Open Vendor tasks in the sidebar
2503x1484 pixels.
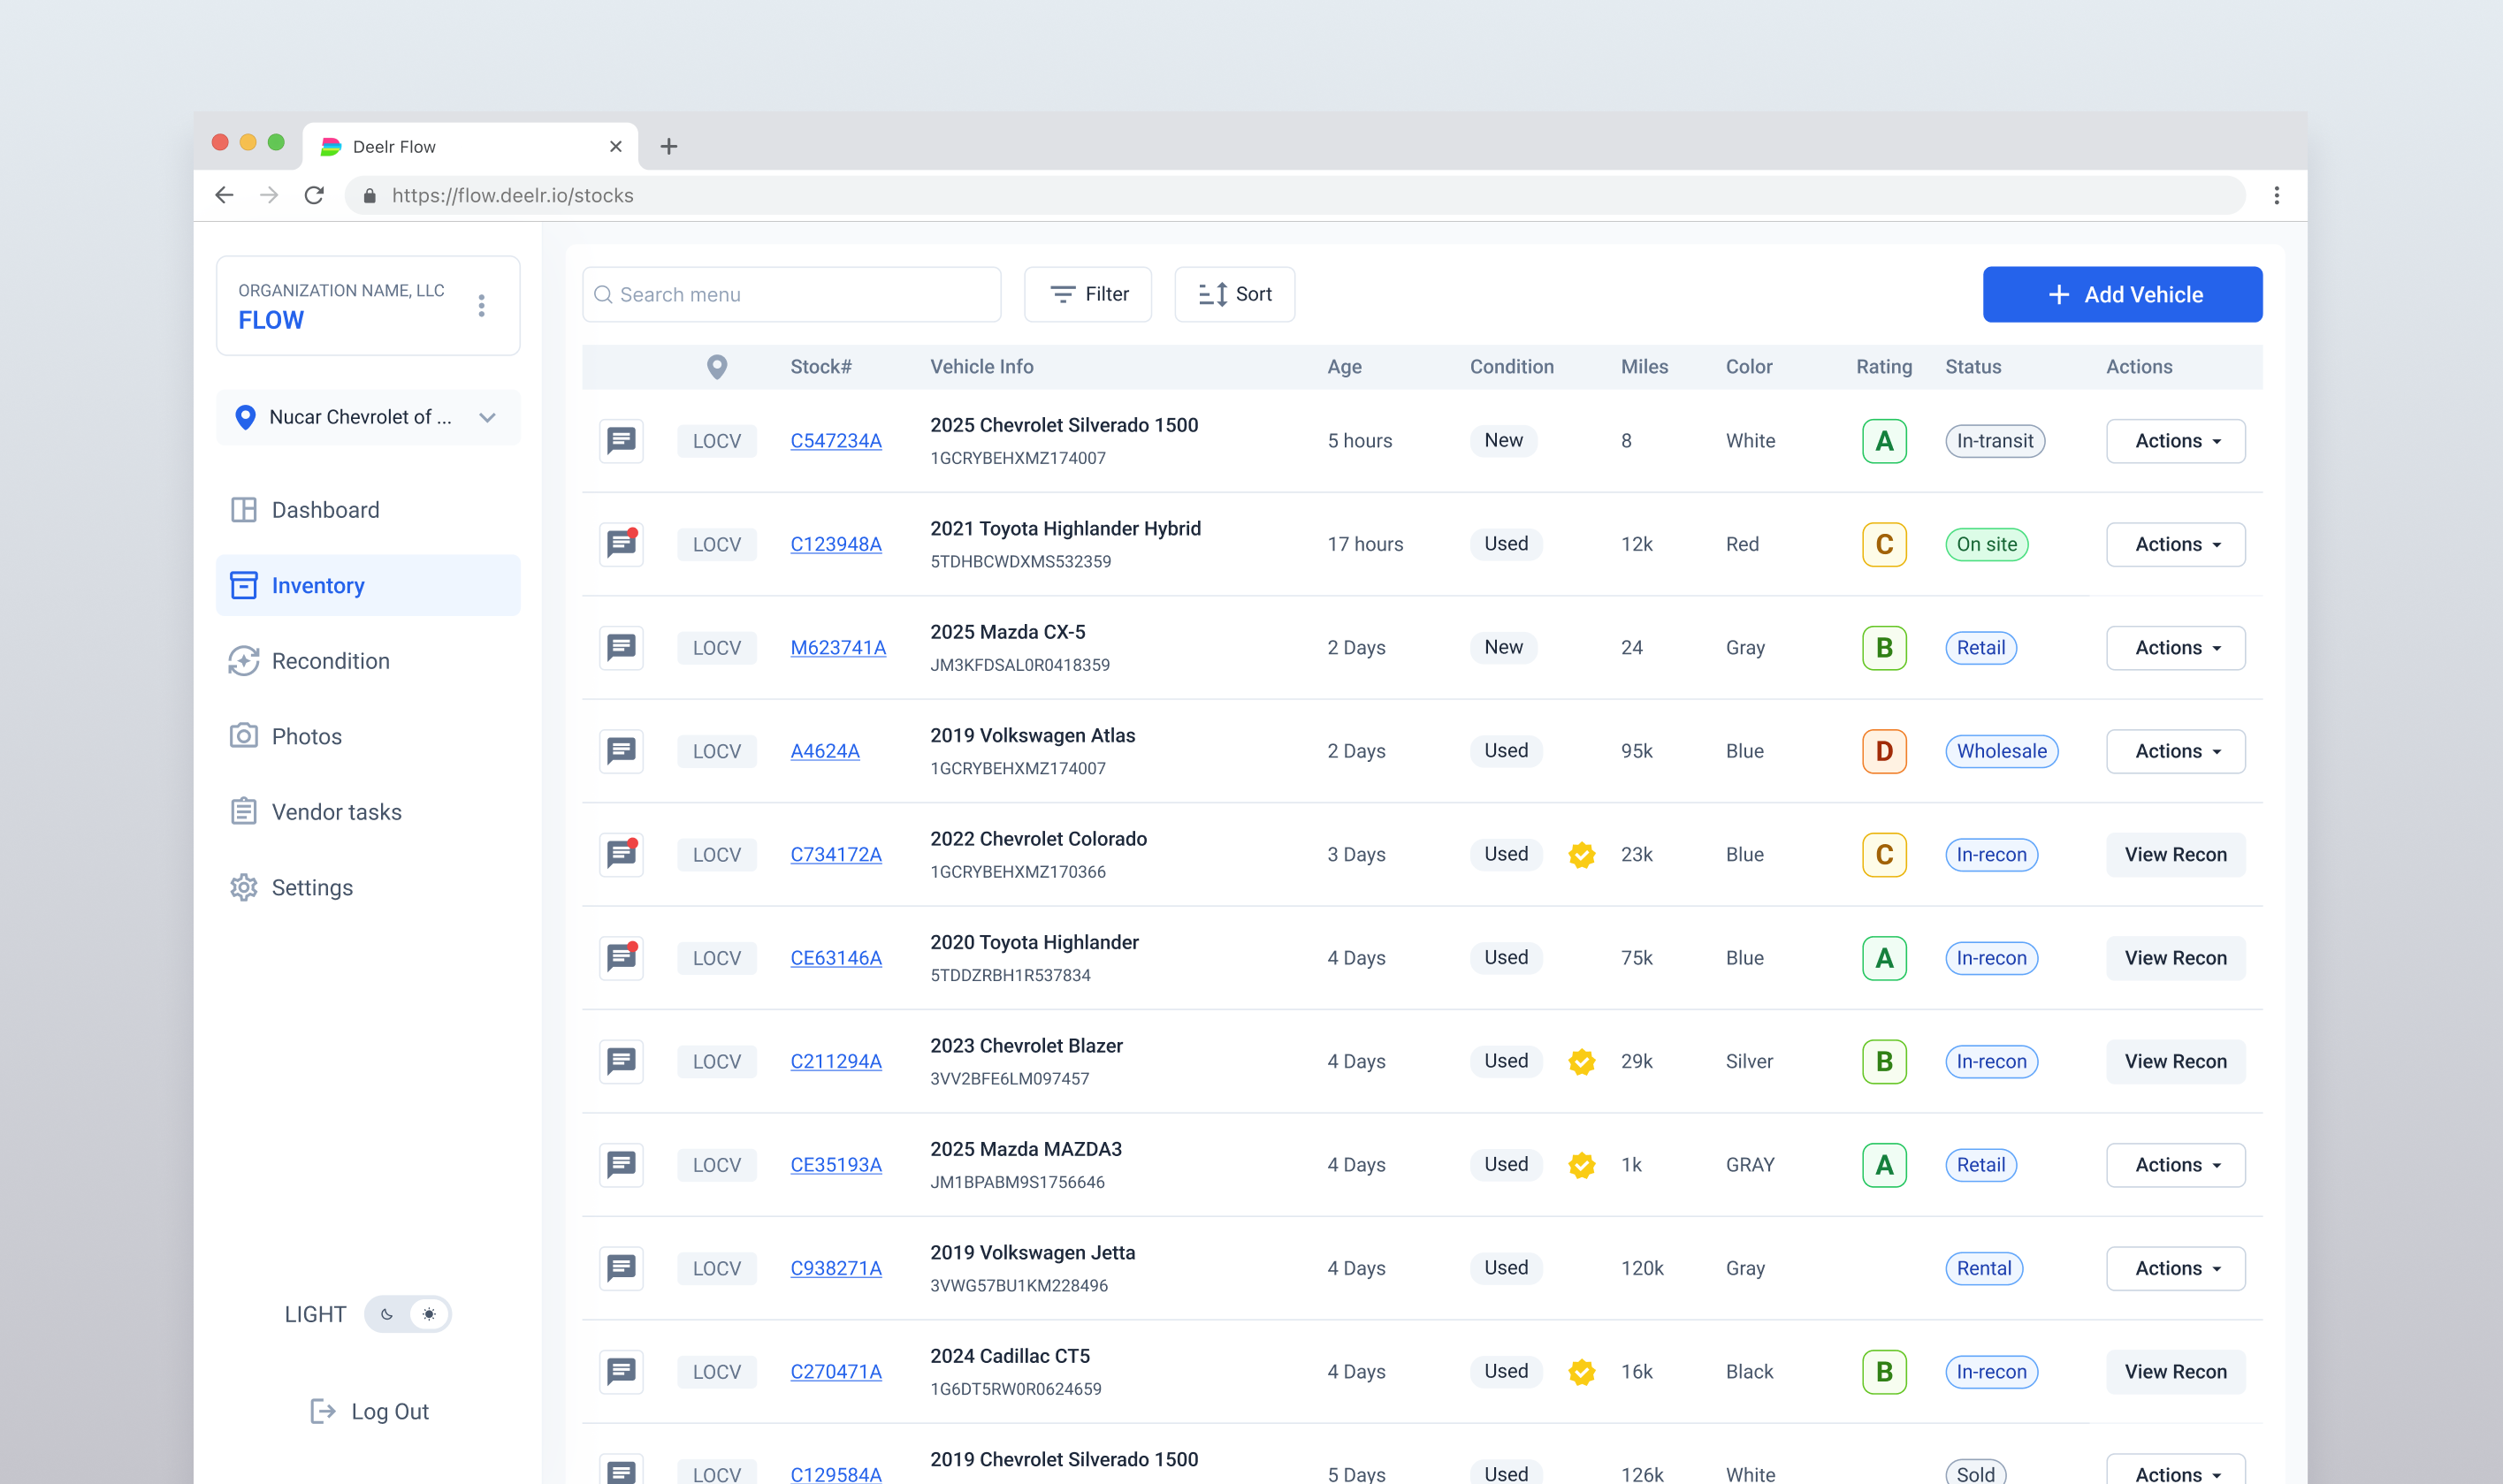click(336, 812)
